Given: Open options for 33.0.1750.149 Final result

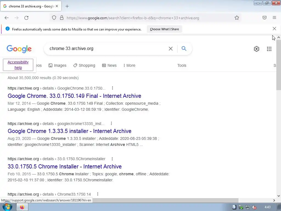Looking at the screenshot, I should (x=112, y=88).
